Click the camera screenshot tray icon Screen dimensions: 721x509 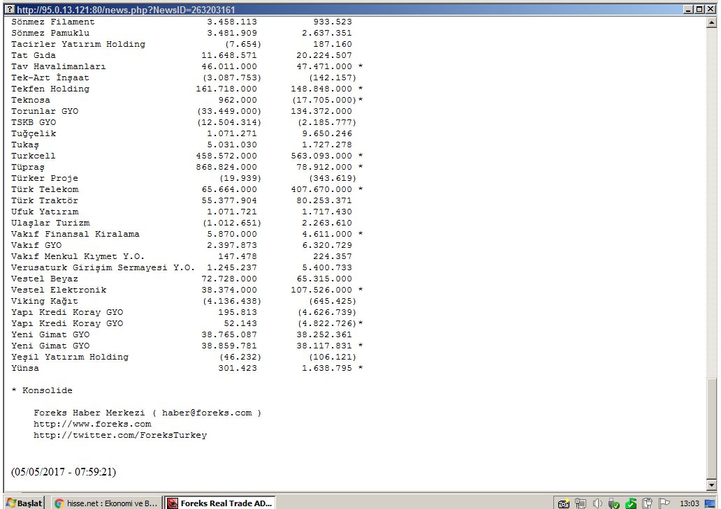click(563, 503)
